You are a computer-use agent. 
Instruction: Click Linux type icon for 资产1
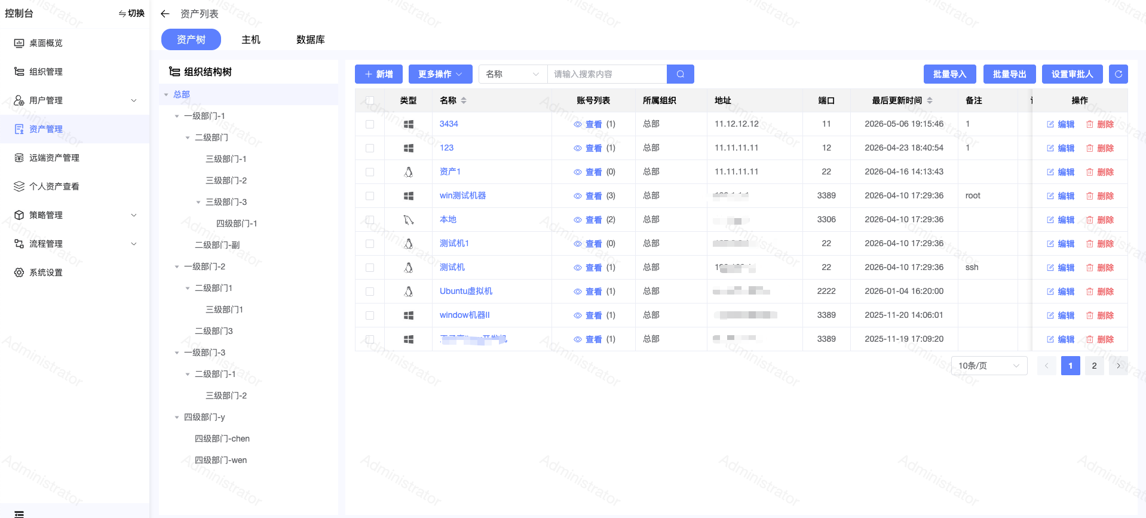click(x=409, y=172)
